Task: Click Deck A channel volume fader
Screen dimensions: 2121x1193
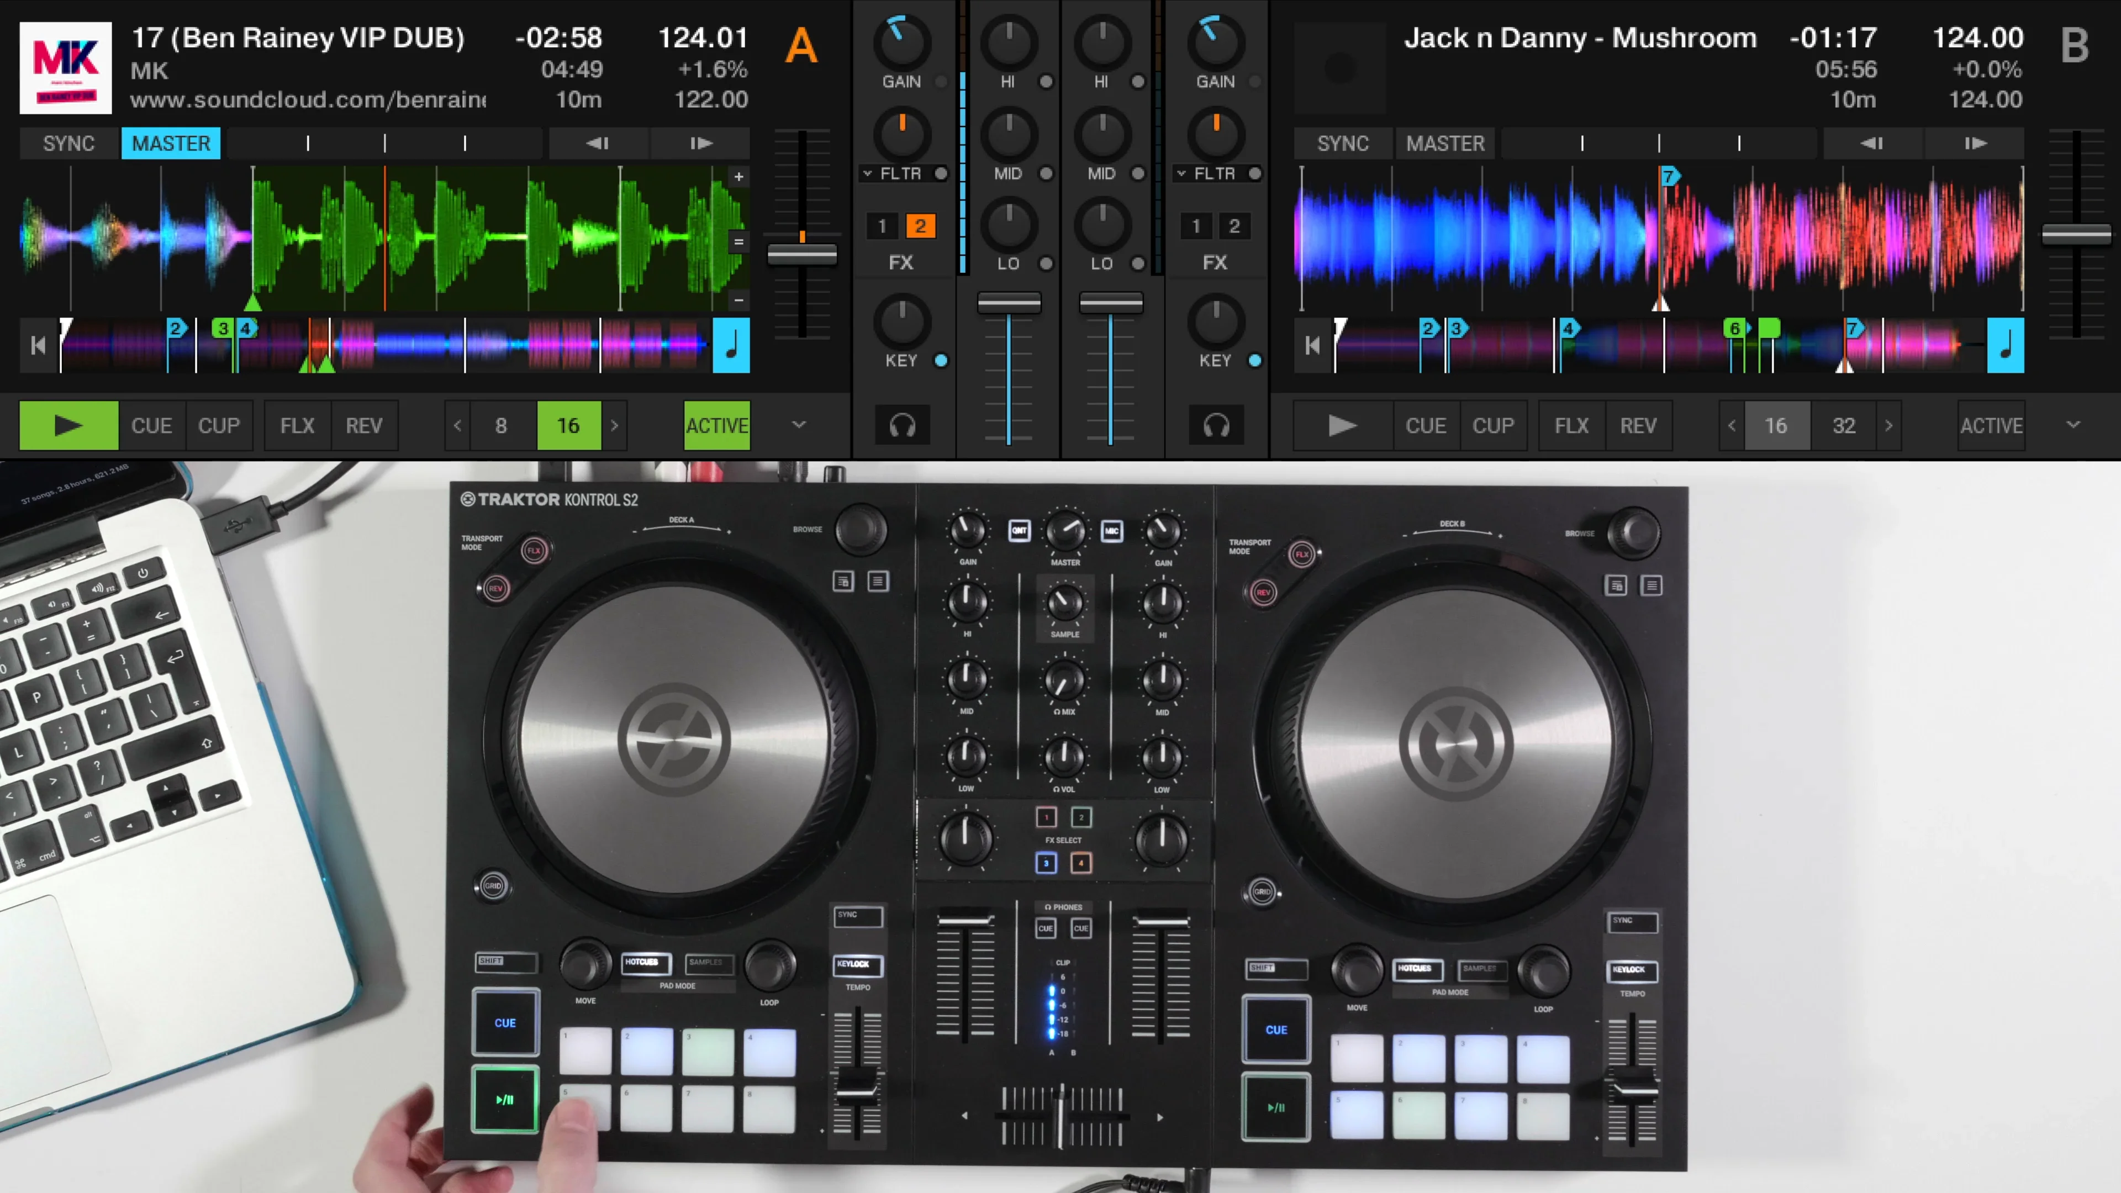Action: 1009,303
